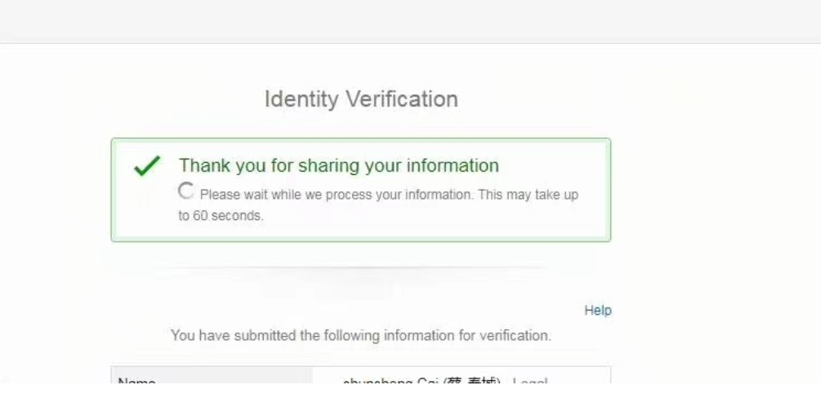The image size is (838, 403).
Task: Click the shadow divider below the green box
Action: tap(361, 270)
